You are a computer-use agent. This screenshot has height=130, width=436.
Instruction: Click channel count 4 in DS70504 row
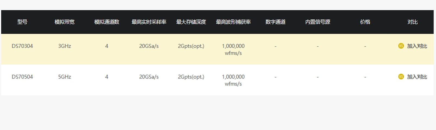pyautogui.click(x=107, y=77)
